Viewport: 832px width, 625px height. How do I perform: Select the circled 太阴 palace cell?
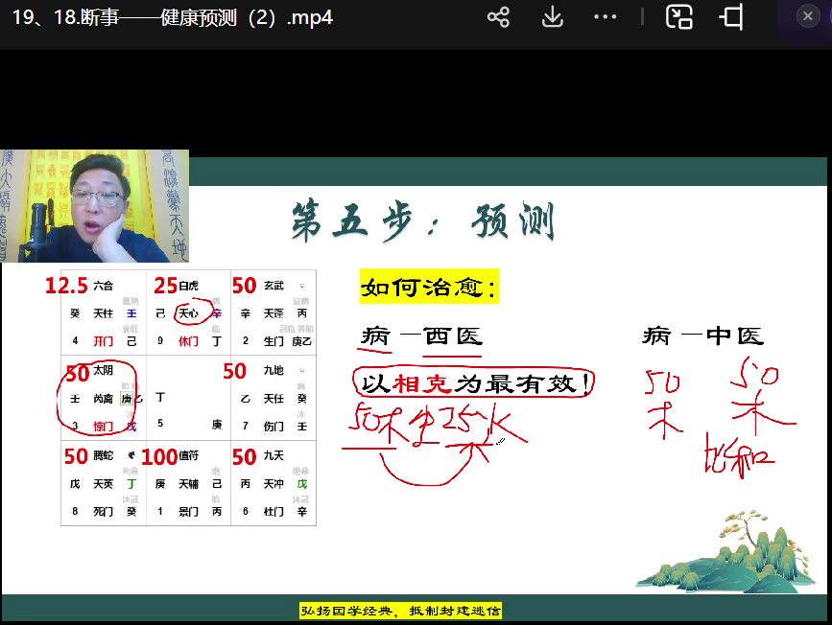pos(103,397)
